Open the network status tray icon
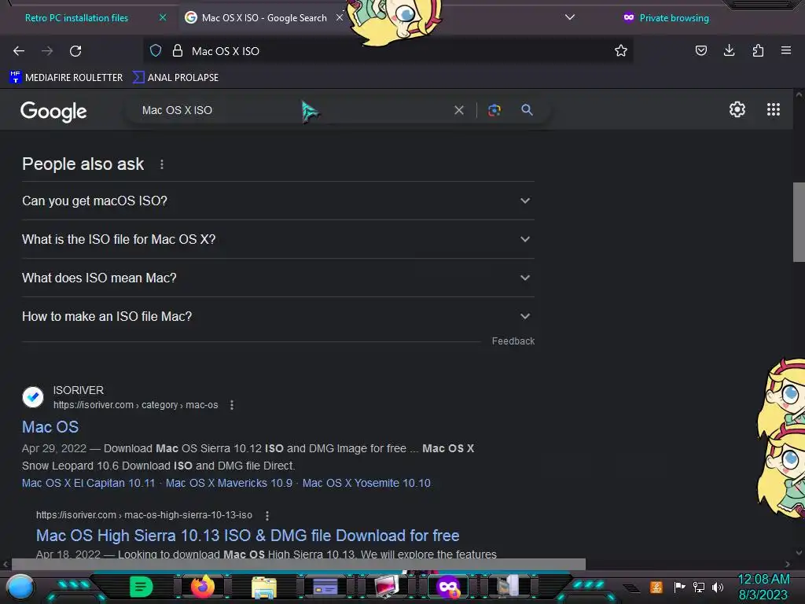The image size is (805, 604). click(x=698, y=587)
